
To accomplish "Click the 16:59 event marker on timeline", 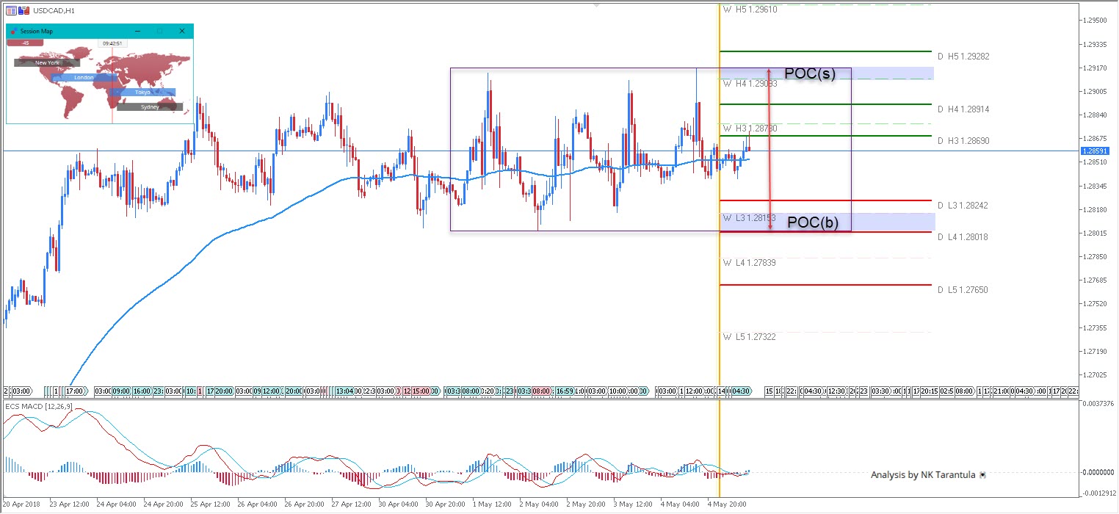I will [564, 391].
